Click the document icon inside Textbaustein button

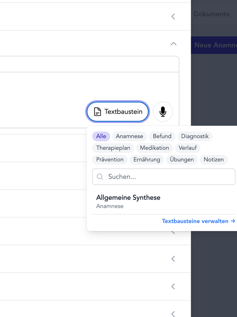(x=98, y=112)
